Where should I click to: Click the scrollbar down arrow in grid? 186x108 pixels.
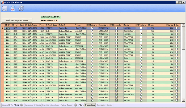pos(183,100)
